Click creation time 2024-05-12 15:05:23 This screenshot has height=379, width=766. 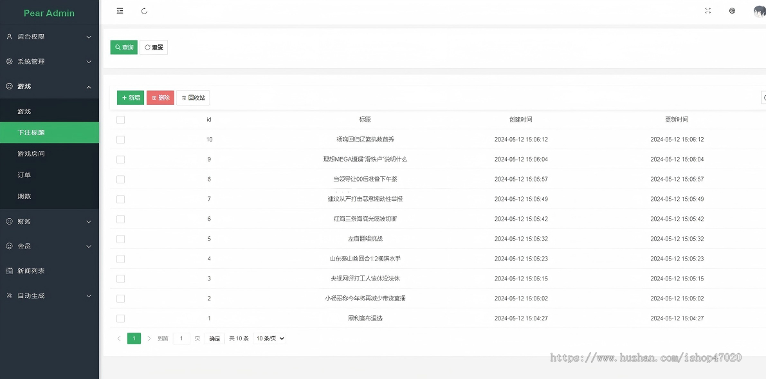521,259
